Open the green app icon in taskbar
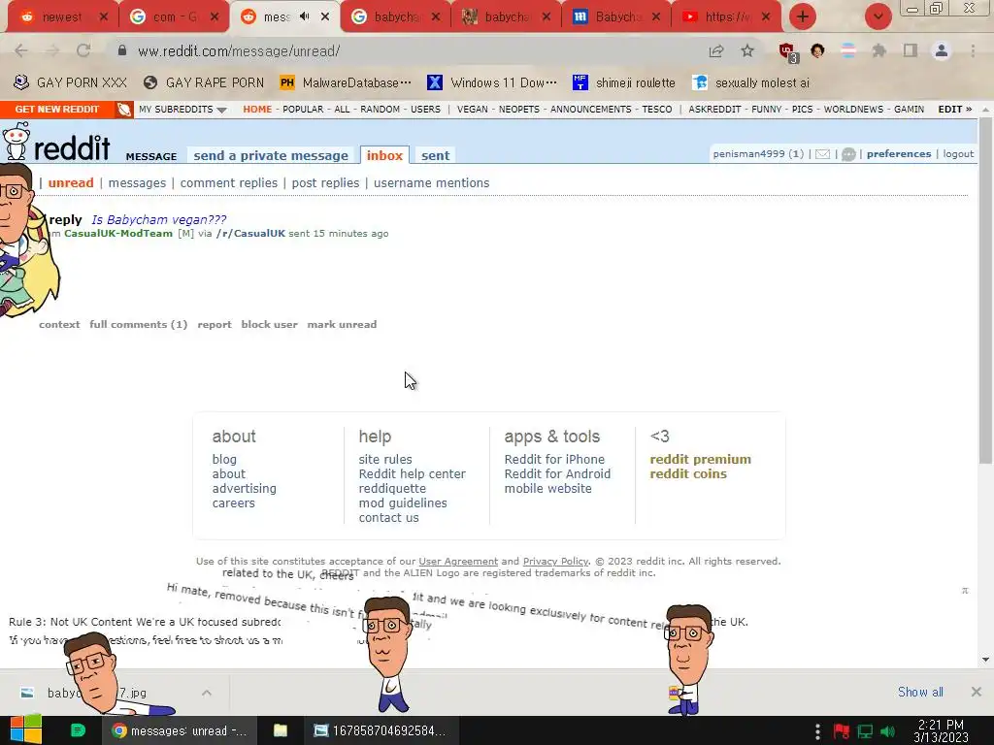Image resolution: width=994 pixels, height=745 pixels. pos(78,730)
